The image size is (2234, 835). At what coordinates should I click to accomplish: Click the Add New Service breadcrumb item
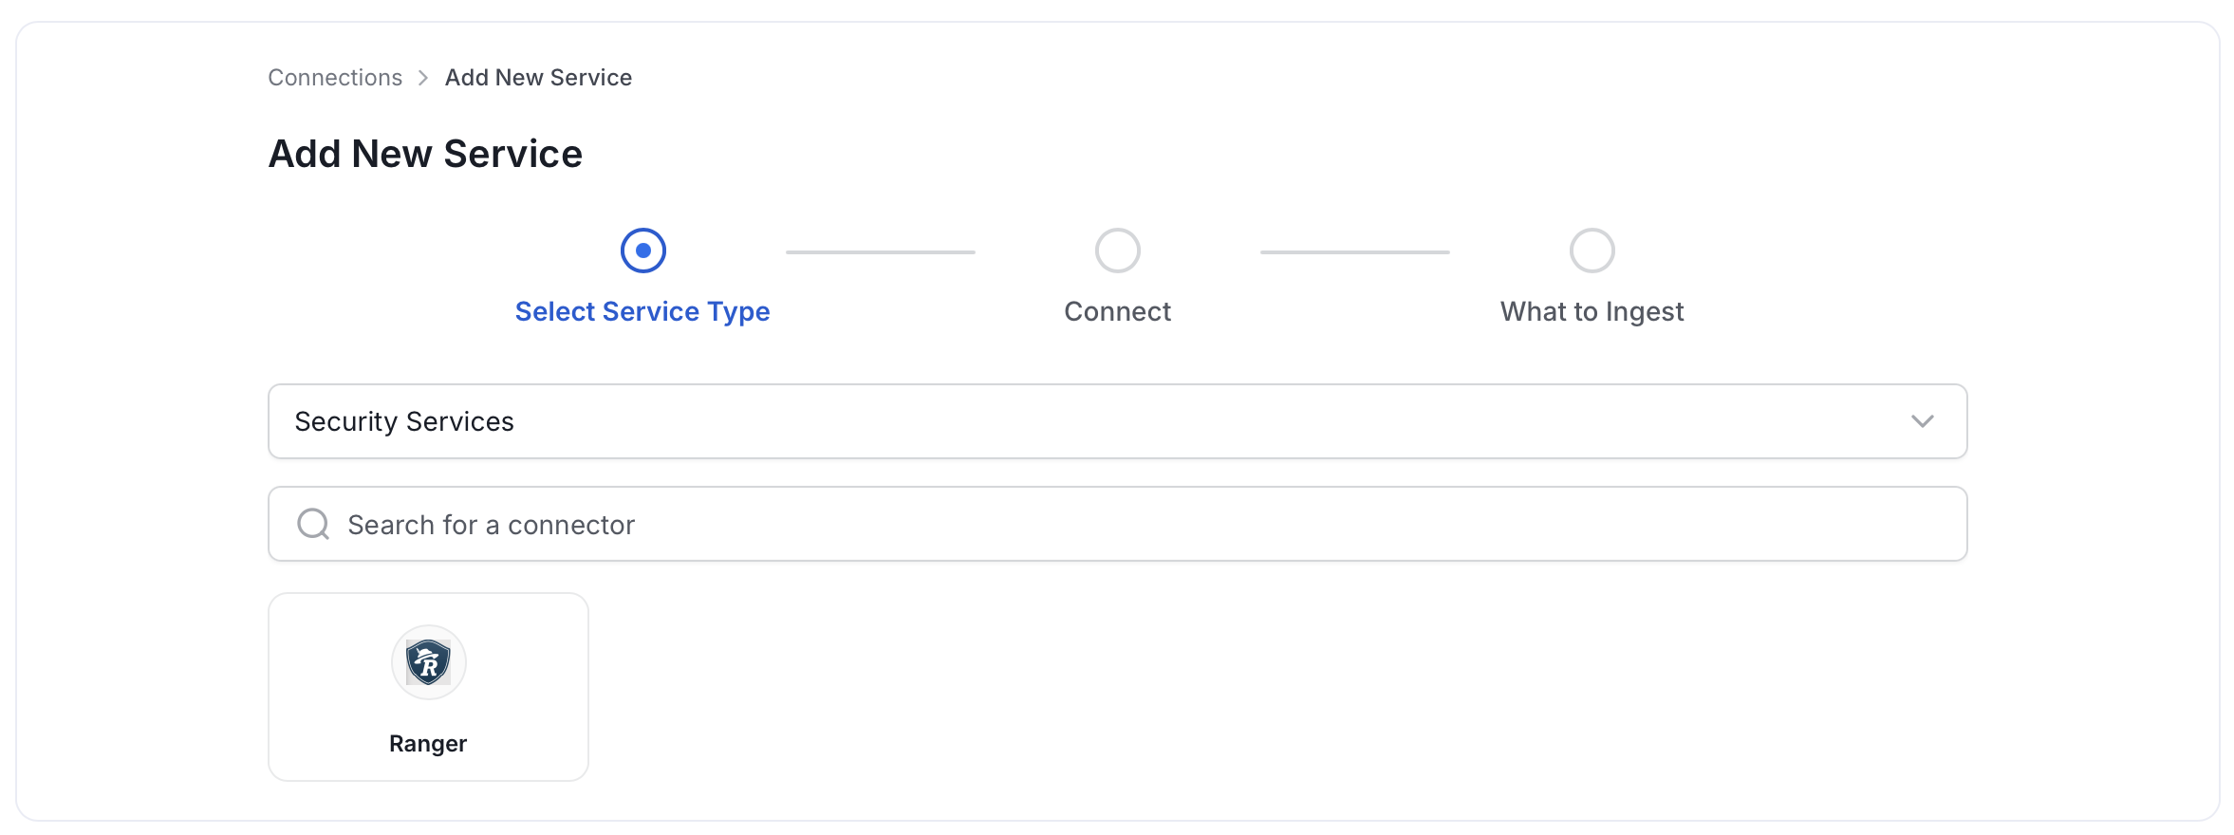538,78
